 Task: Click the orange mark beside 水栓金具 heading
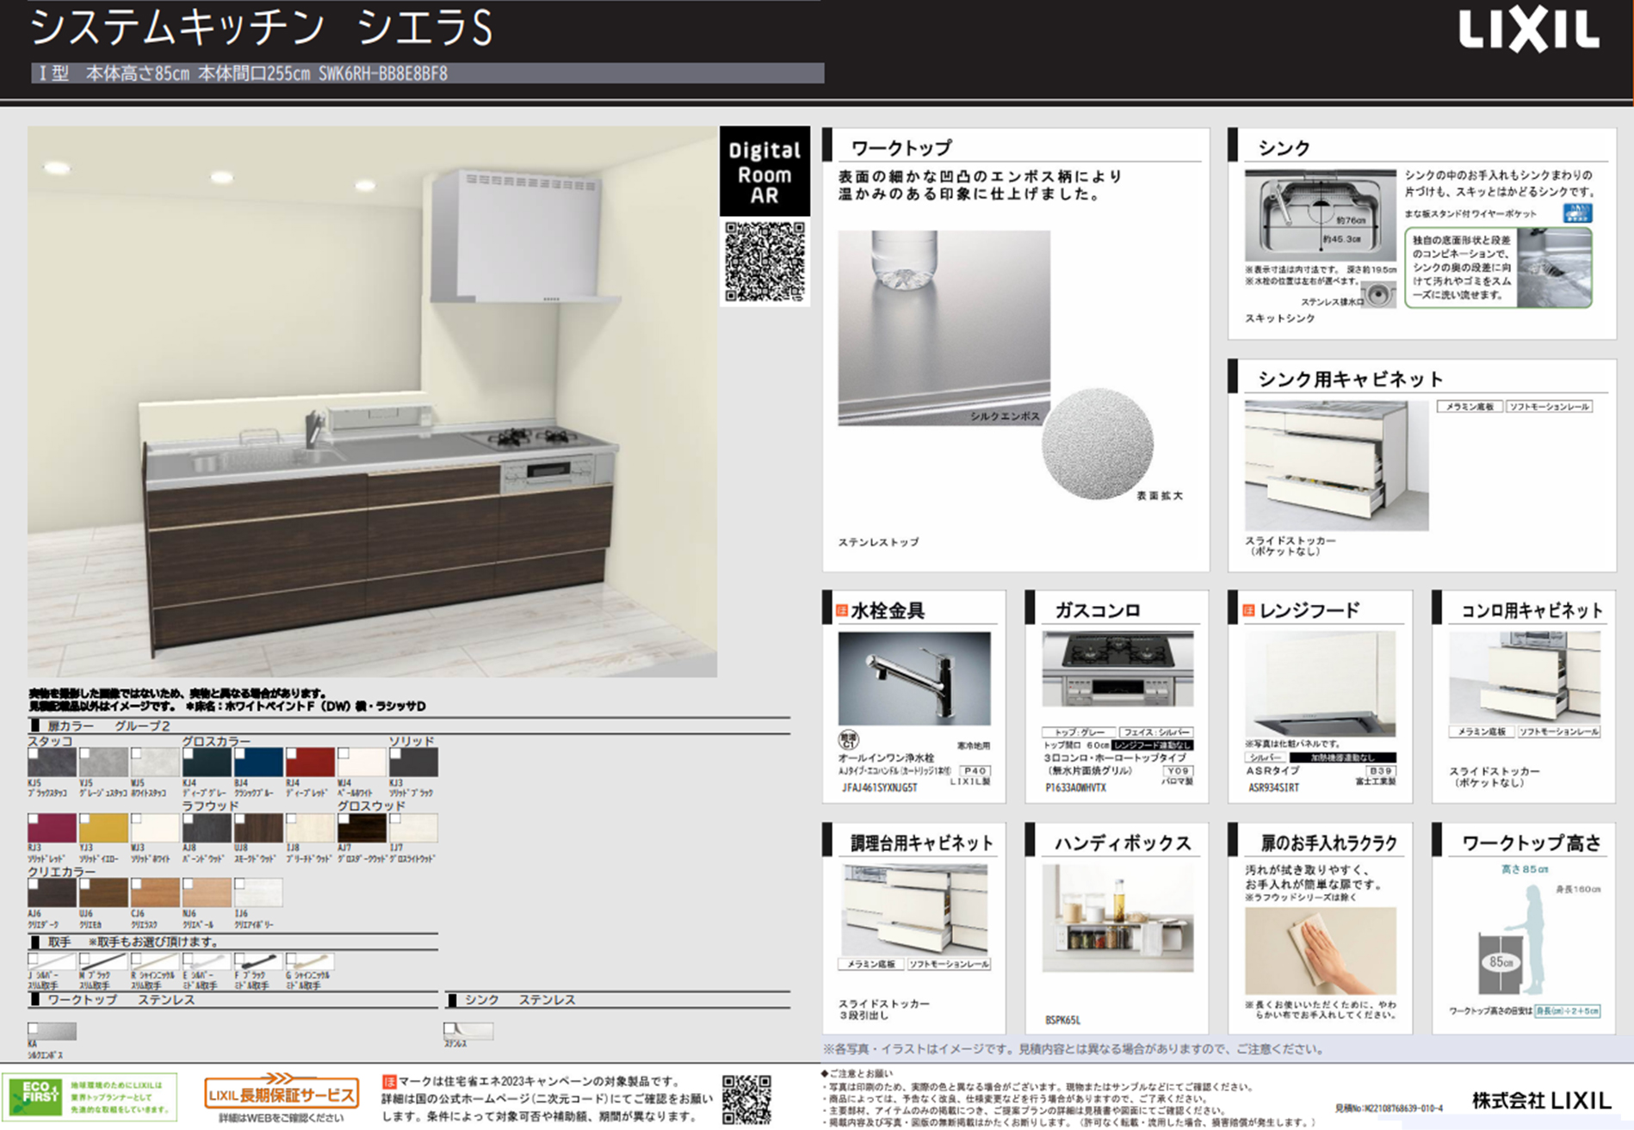click(842, 610)
